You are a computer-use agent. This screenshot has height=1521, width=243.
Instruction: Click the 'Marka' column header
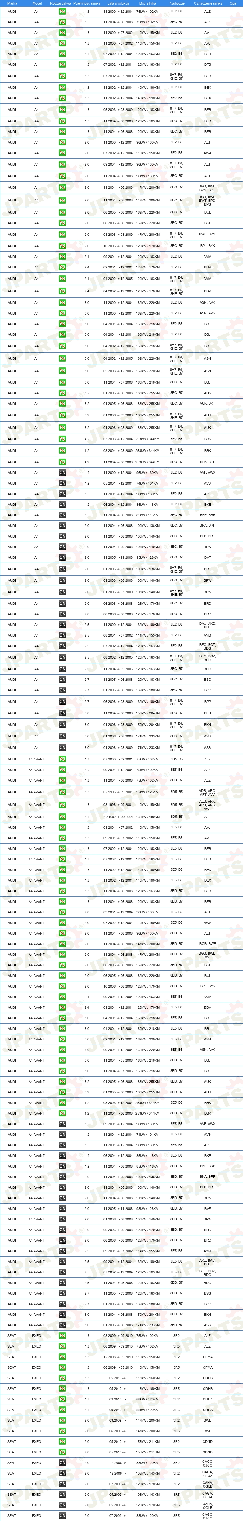click(12, 3)
